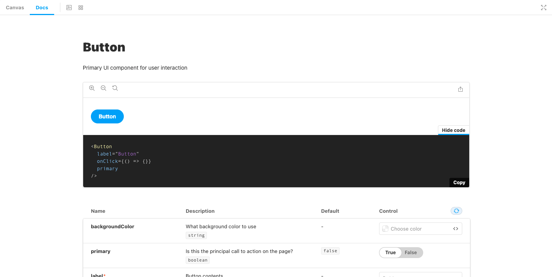Set primary to True
Viewport: 552px width, 277px height.
(390, 253)
